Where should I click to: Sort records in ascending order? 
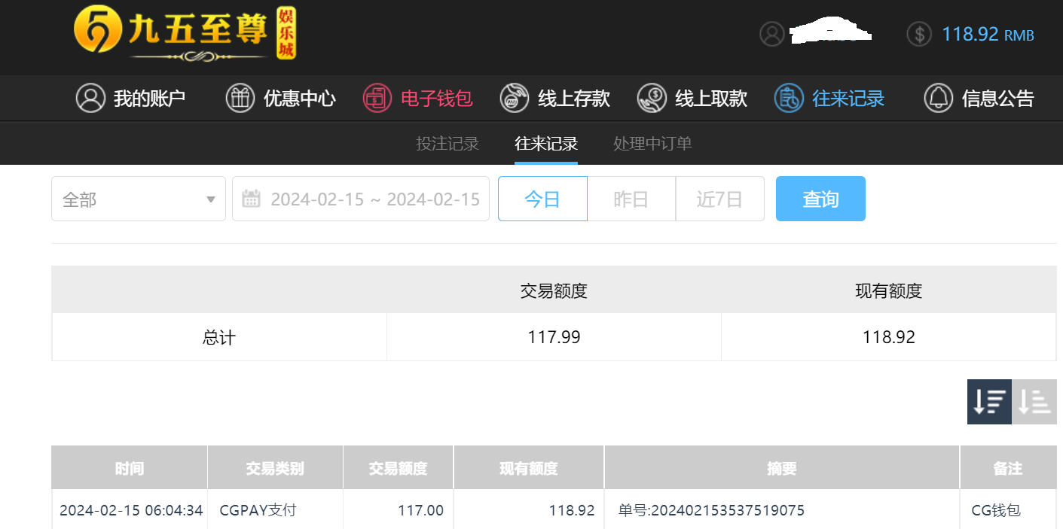tap(1034, 402)
